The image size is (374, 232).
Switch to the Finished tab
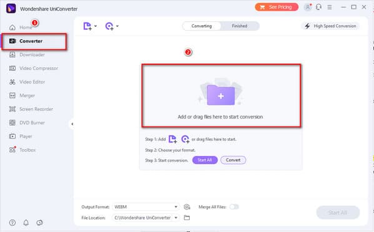point(240,26)
